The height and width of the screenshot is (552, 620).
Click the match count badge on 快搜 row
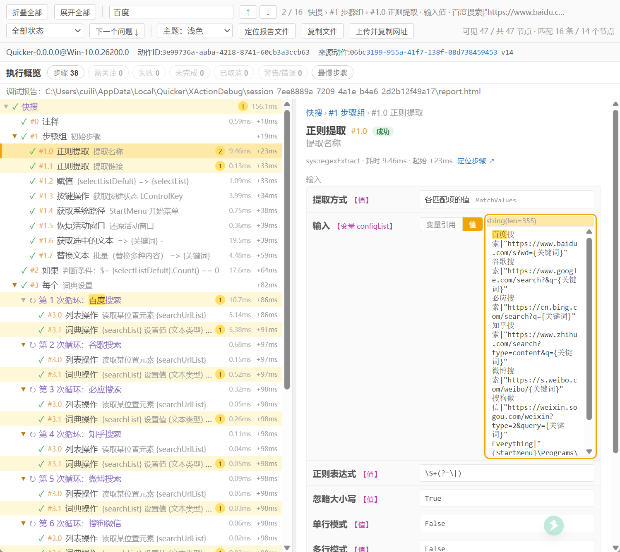[x=243, y=107]
